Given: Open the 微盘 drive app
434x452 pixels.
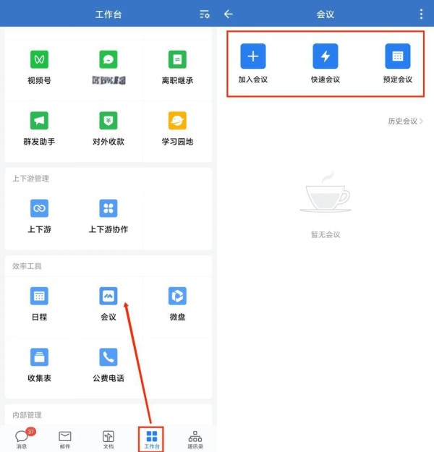Looking at the screenshot, I should click(x=177, y=296).
